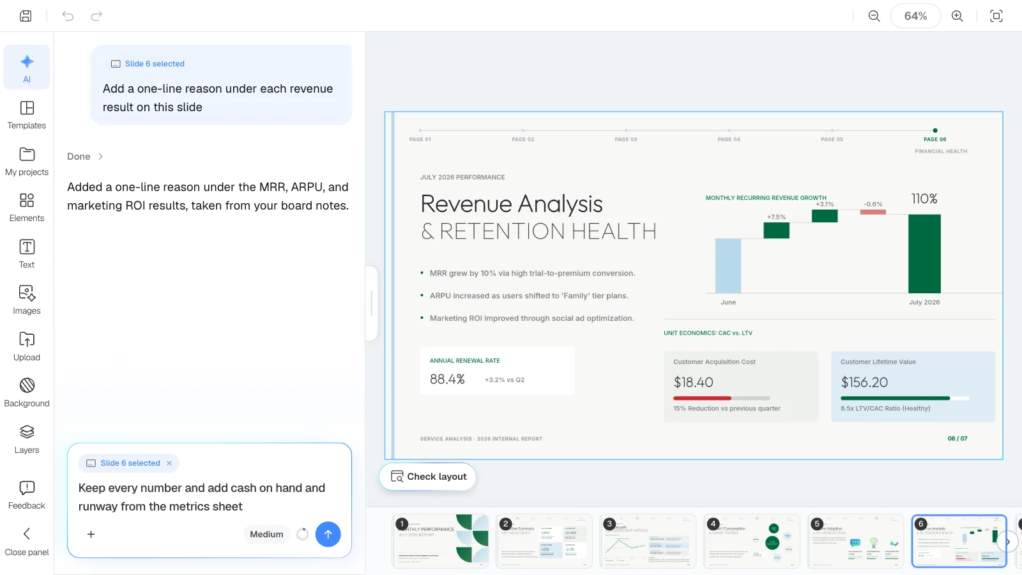Select the Marketing ROI improved bullet
The height and width of the screenshot is (575, 1022).
(532, 318)
